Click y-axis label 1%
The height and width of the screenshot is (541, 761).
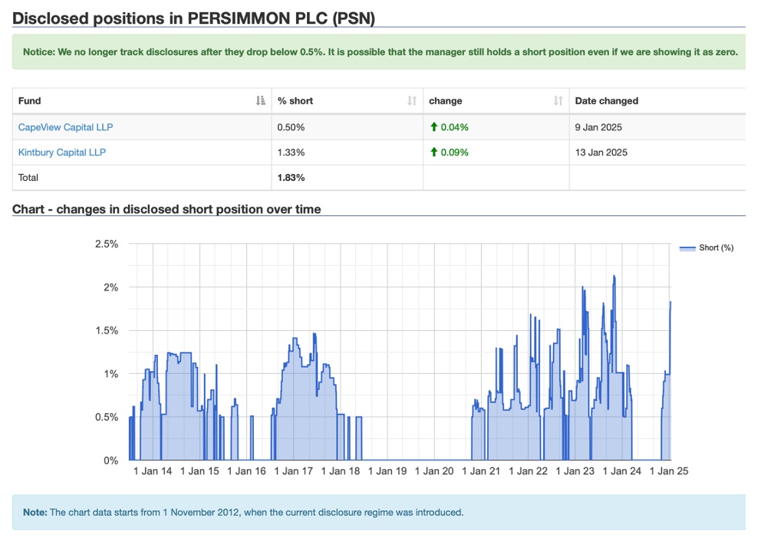(x=111, y=374)
